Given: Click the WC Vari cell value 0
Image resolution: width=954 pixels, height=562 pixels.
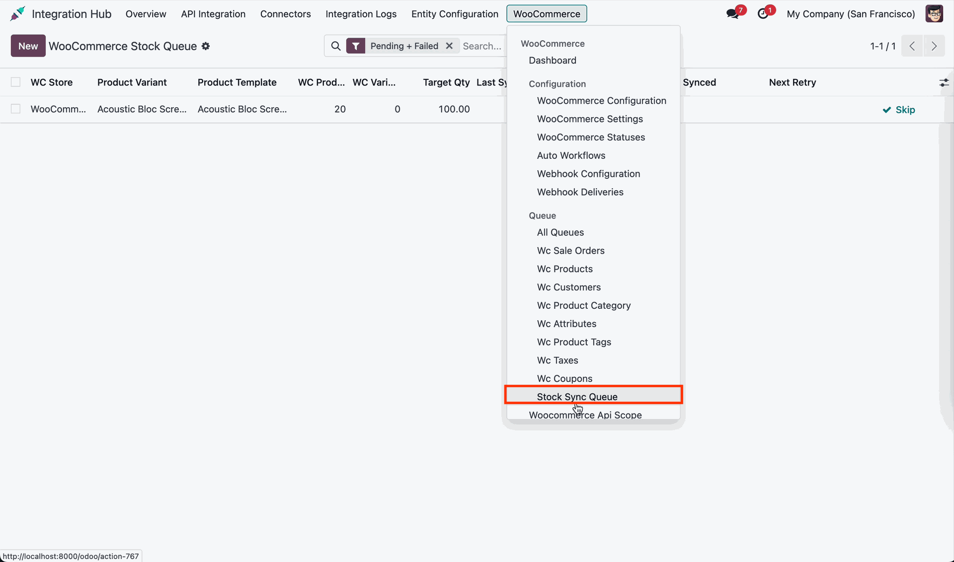Looking at the screenshot, I should 397,109.
